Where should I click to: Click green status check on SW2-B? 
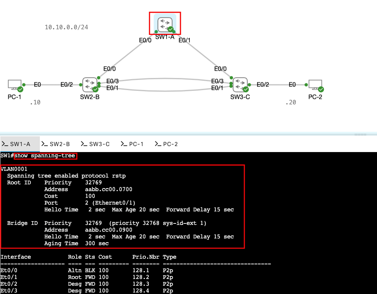(x=95, y=89)
